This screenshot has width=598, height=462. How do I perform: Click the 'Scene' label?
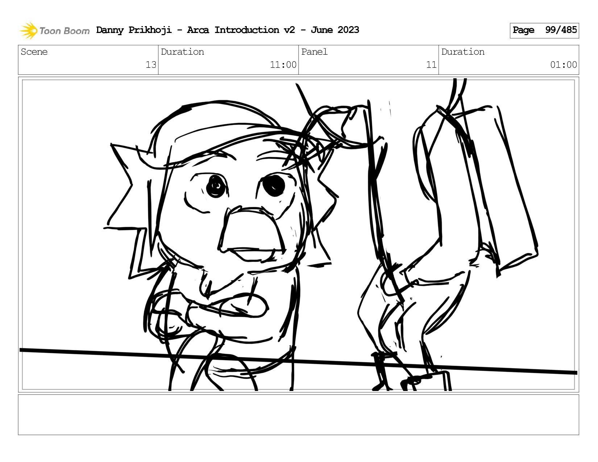34,52
